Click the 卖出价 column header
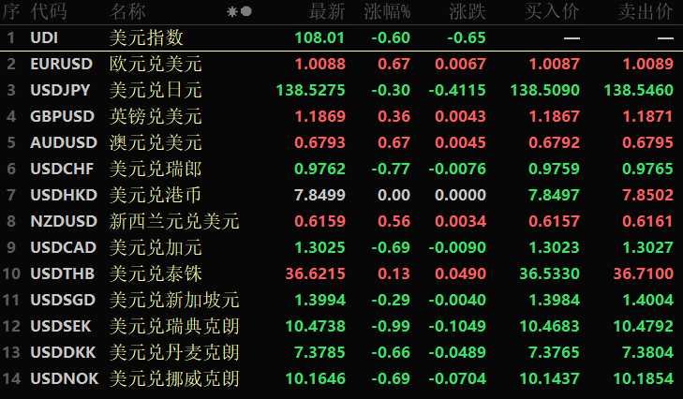 [x=646, y=12]
